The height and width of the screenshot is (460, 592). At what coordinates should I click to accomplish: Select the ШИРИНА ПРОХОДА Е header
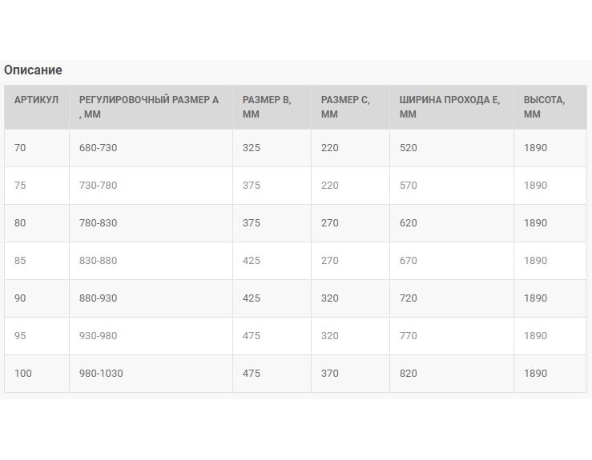(452, 107)
